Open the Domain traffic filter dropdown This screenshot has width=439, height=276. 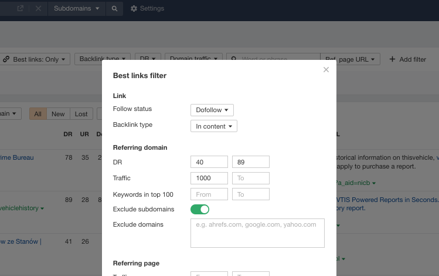click(193, 58)
